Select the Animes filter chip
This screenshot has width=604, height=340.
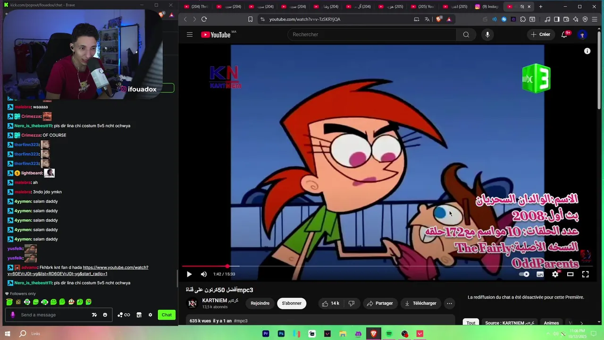(551, 323)
